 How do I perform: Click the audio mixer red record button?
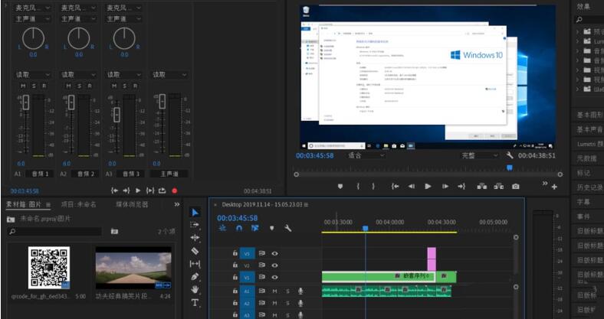point(174,190)
